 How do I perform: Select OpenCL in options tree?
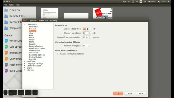pyautogui.click(x=33, y=59)
